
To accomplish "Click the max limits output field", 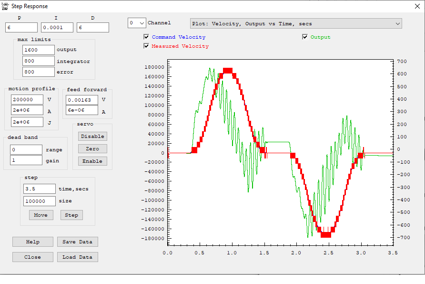I will pos(38,50).
